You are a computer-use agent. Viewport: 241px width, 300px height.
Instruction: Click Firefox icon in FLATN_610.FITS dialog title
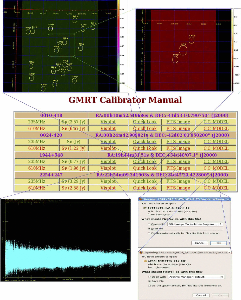[141, 199]
